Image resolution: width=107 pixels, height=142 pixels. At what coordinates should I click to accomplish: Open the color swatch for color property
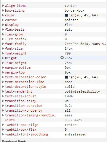[66, 15]
